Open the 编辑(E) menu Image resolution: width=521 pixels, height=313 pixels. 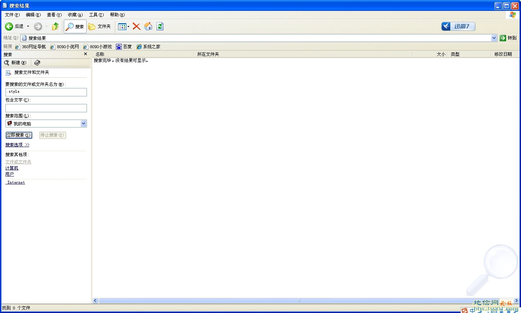33,15
